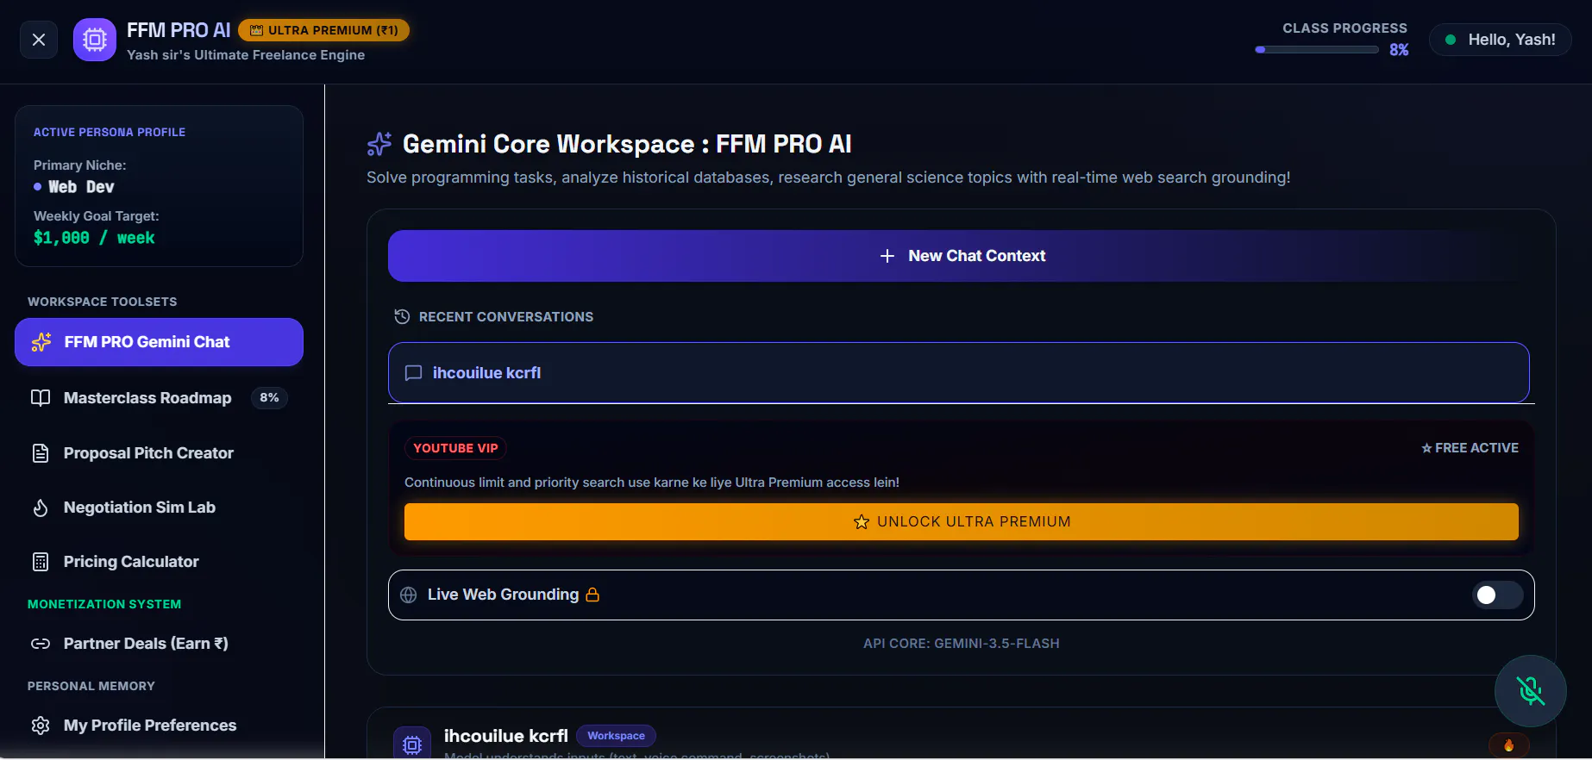Go to Proposal Pitch Creator
This screenshot has height=760, width=1592.
tap(159, 453)
